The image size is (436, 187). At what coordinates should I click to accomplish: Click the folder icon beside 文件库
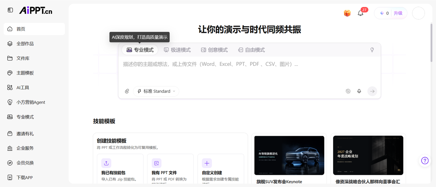(10, 58)
